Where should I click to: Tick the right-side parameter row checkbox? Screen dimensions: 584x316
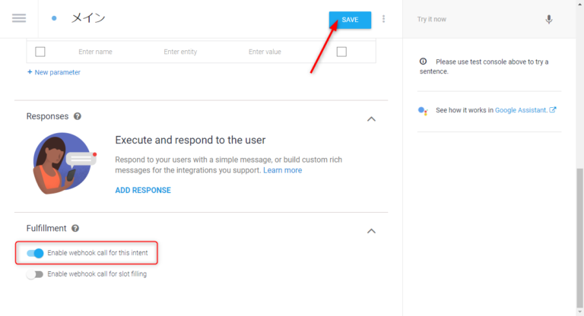(x=341, y=52)
